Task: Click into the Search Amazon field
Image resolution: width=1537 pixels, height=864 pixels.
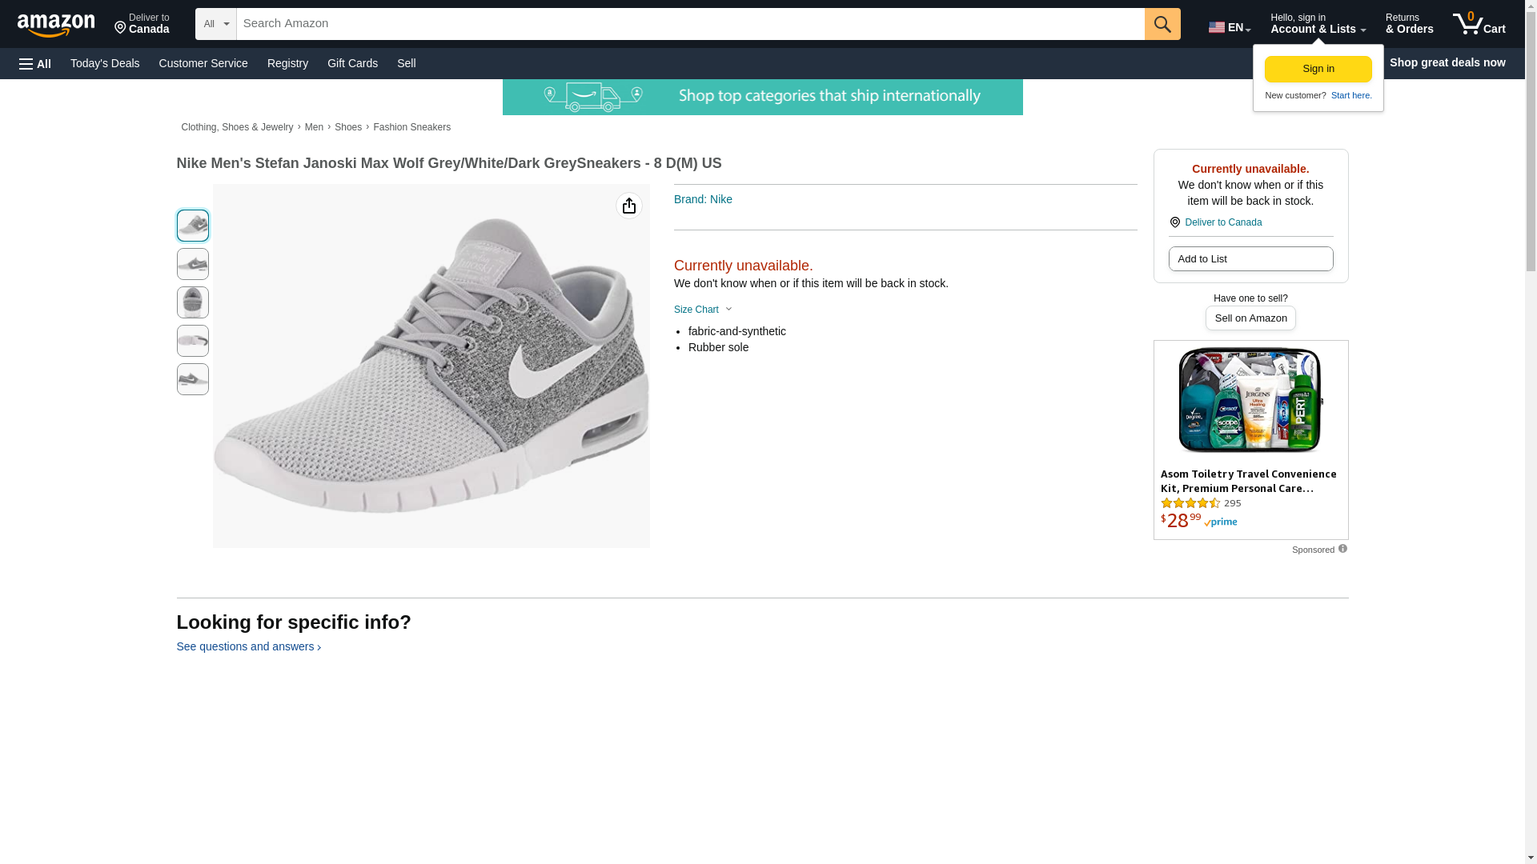Action: [x=688, y=24]
